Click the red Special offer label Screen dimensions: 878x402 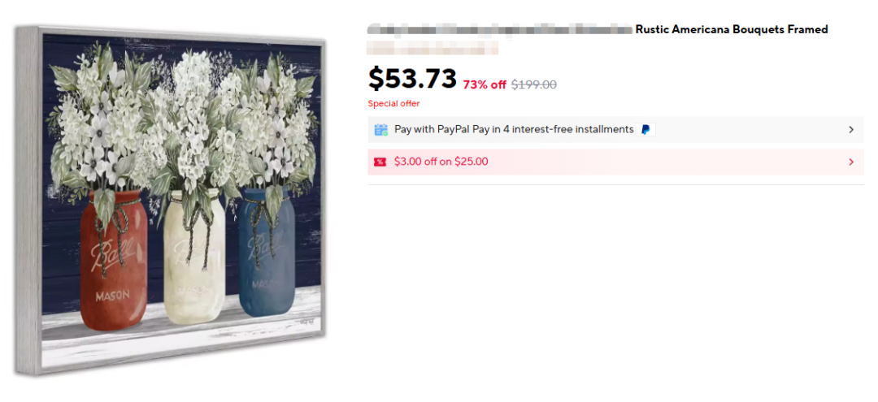(393, 103)
